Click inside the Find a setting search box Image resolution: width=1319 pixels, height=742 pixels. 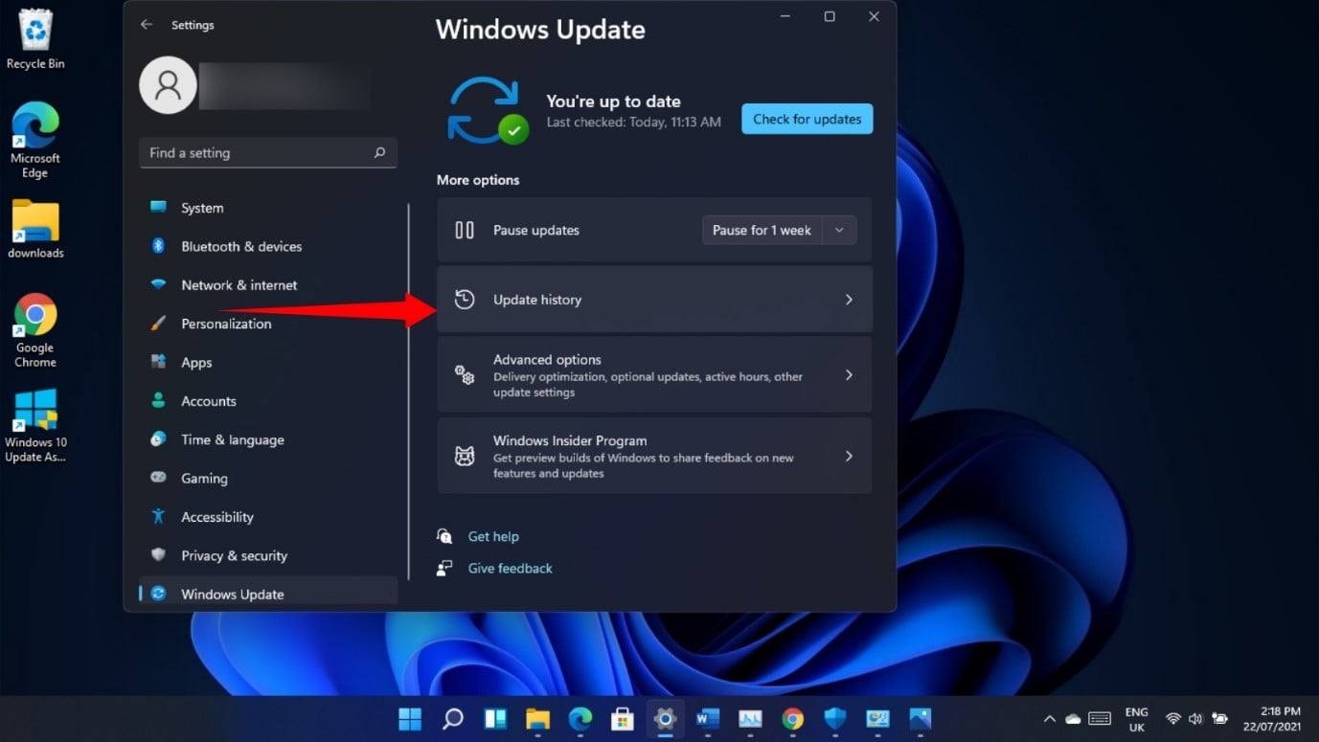pos(268,152)
